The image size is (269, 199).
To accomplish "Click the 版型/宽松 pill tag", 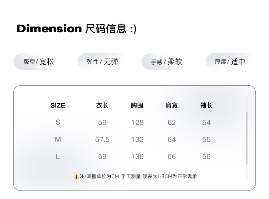I will [x=38, y=62].
